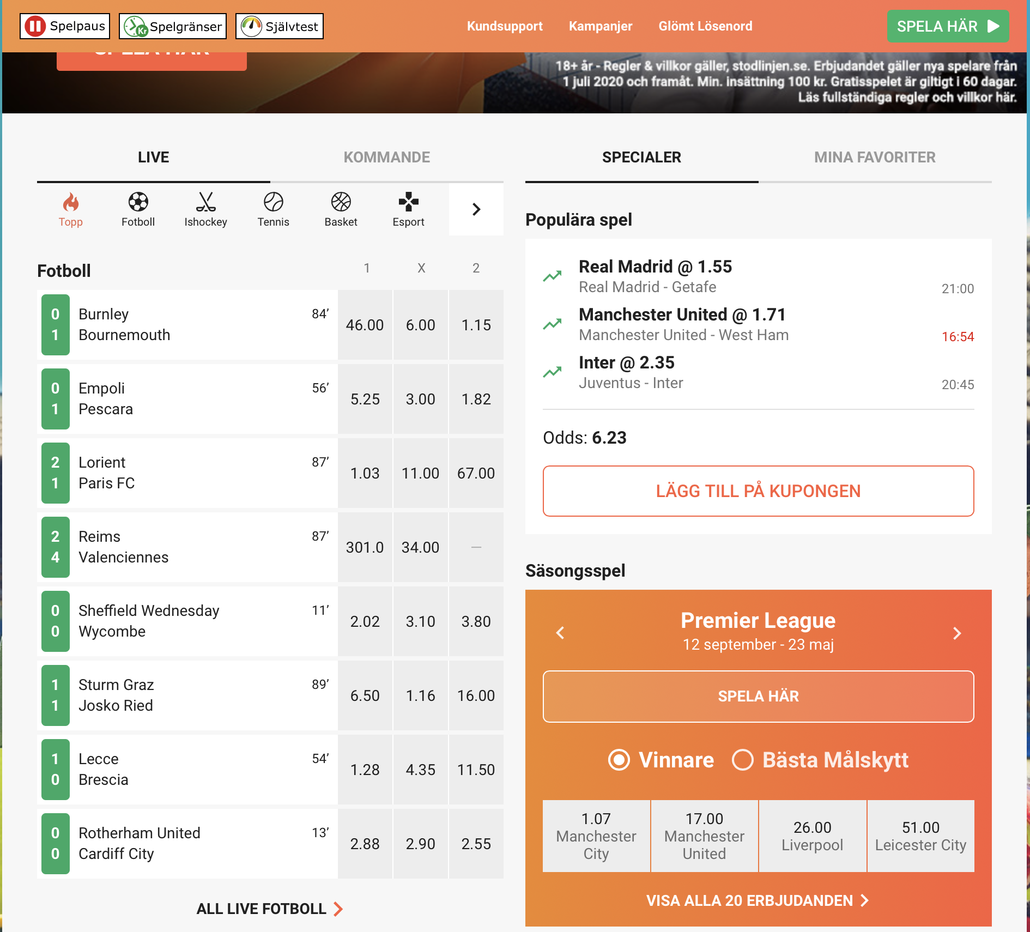Switch to the Ishockey sport icon
Screen dimensions: 1030x932
point(205,209)
